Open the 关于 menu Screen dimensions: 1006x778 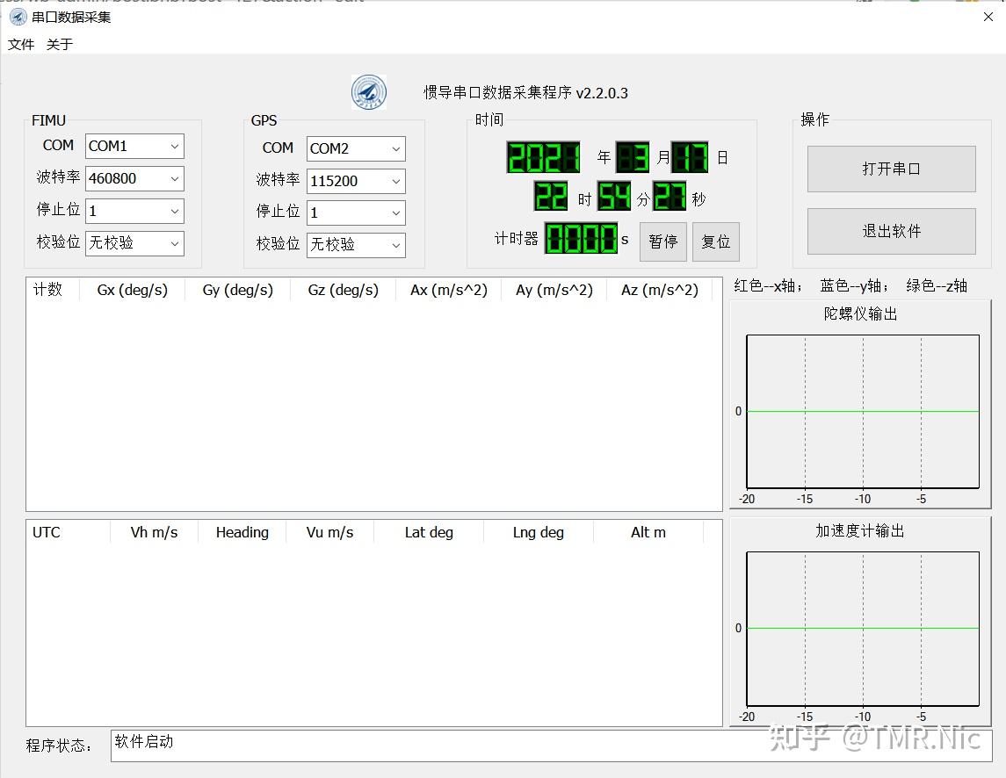pyautogui.click(x=60, y=44)
